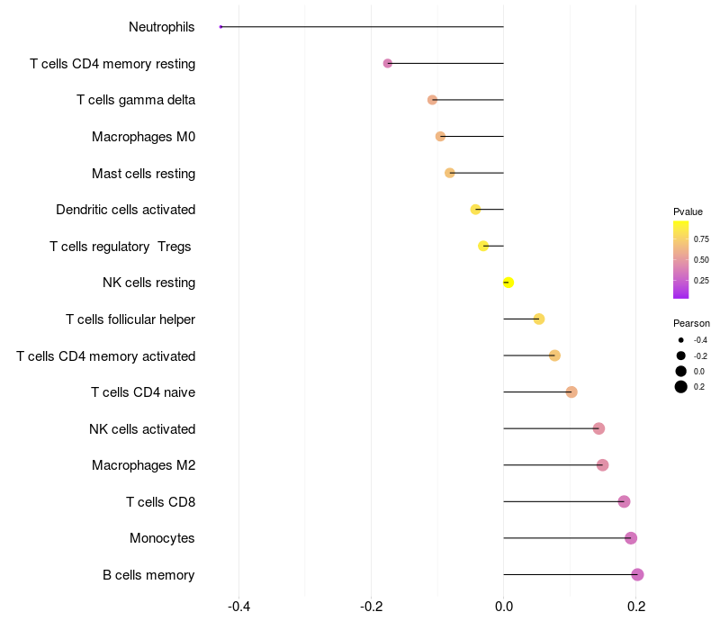
Task: Click the "T cells follicular helper" label
Action: point(130,319)
